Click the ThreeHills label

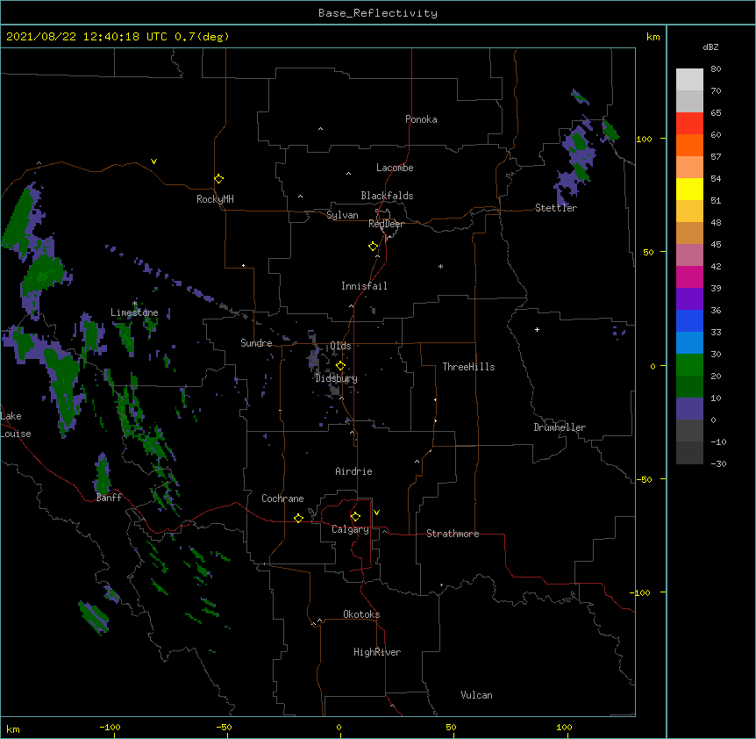(468, 367)
